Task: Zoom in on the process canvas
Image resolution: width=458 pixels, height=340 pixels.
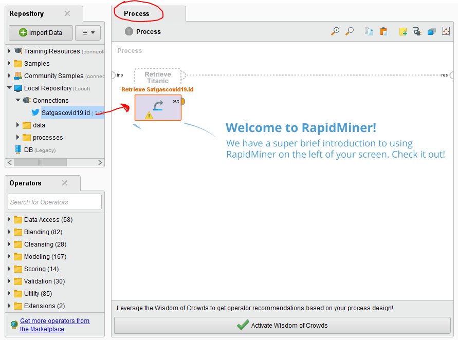Action: 335,31
